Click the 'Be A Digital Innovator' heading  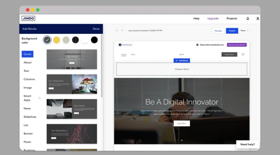click(x=182, y=102)
